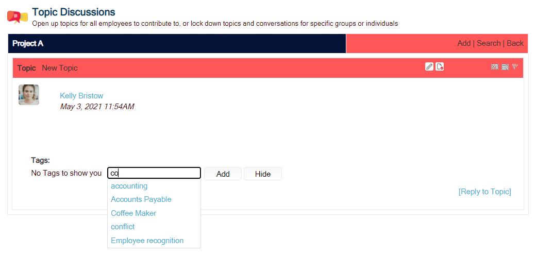Screen dimensions: 536x255
Task: Click the Reply to Topic link
Action: click(485, 192)
